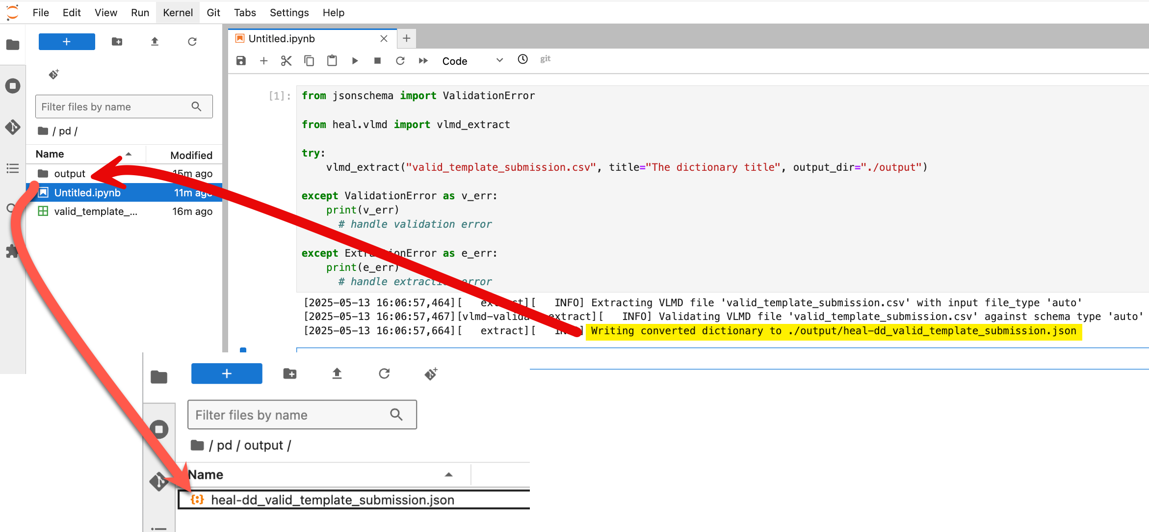Click the git clone icon below toolbar
The height and width of the screenshot is (532, 1149).
pyautogui.click(x=53, y=74)
